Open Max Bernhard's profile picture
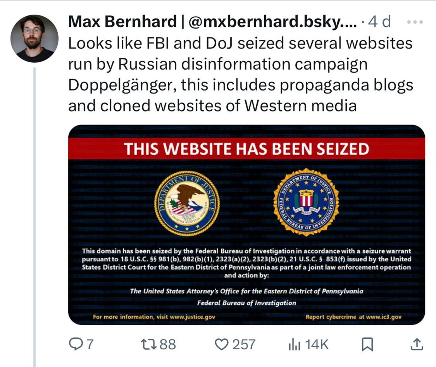The width and height of the screenshot is (436, 367). click(x=34, y=39)
